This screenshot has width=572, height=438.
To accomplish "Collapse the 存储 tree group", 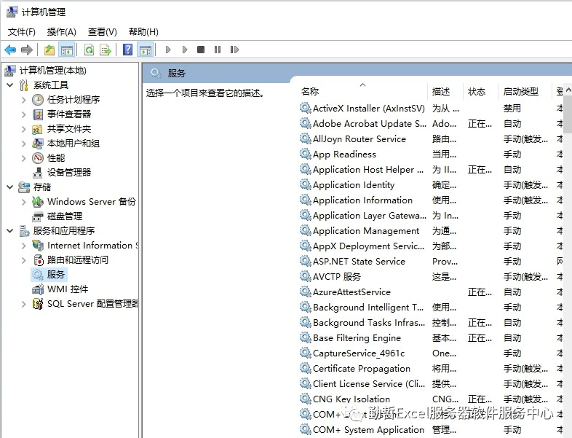I will 10,187.
